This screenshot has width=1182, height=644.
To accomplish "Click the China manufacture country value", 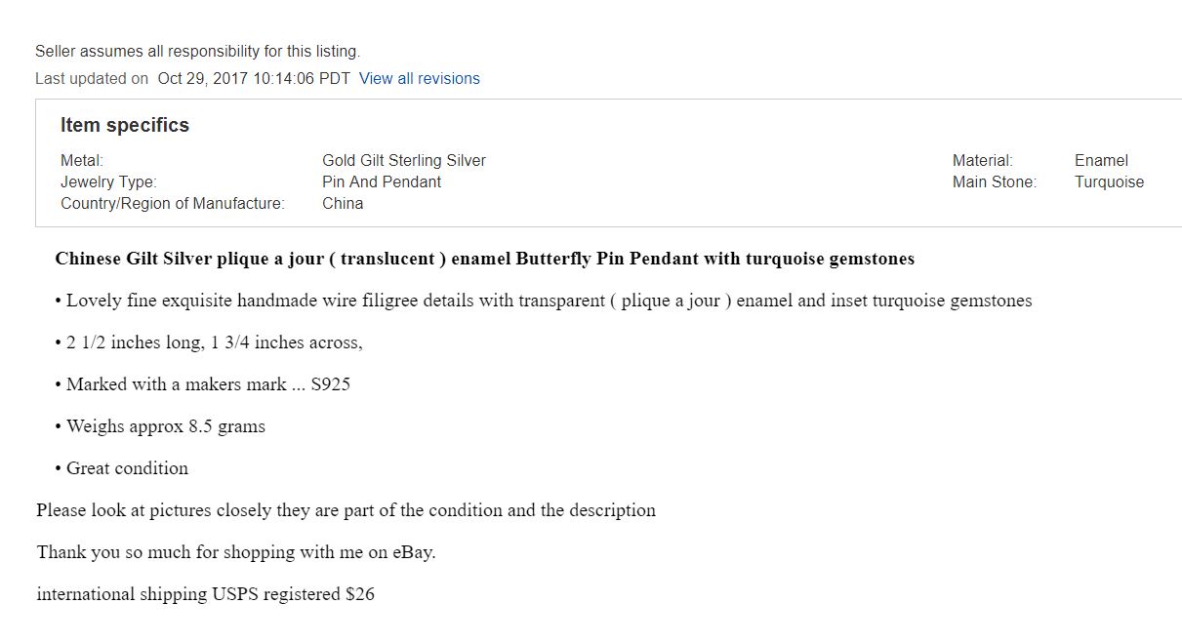I will [343, 204].
